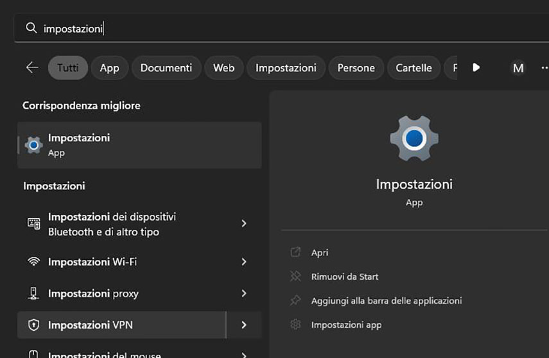Click the Bluetooth devices settings icon
Screen dimensions: 549x358
click(x=34, y=223)
